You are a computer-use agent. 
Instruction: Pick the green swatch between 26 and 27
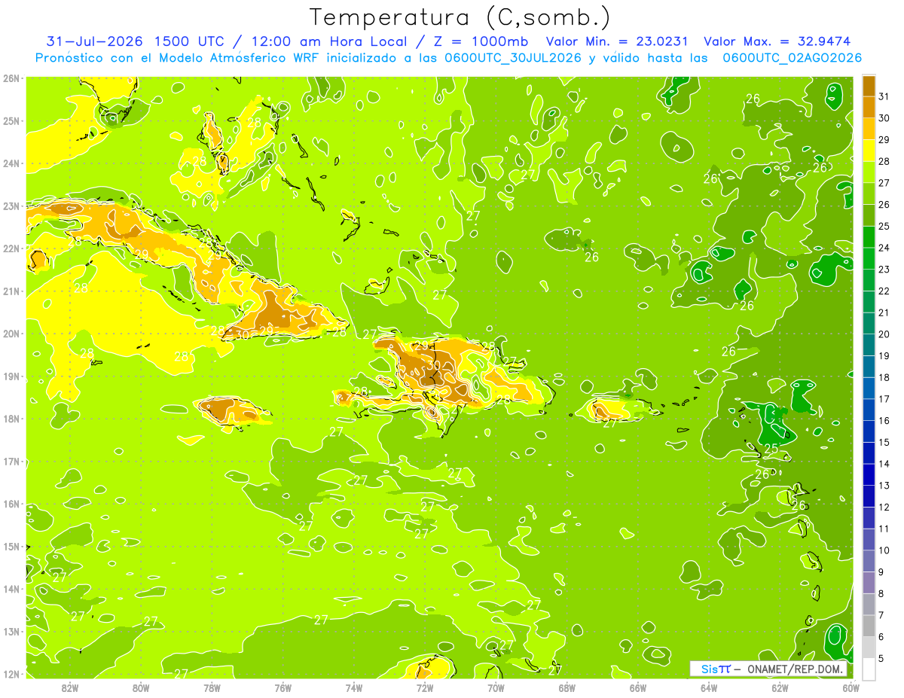(869, 194)
